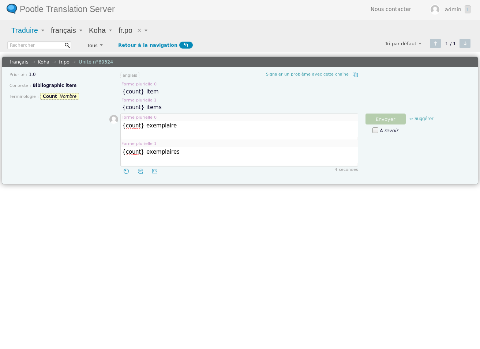Copy source text using the copy icon
The width and height of the screenshot is (480, 349).
[x=355, y=74]
